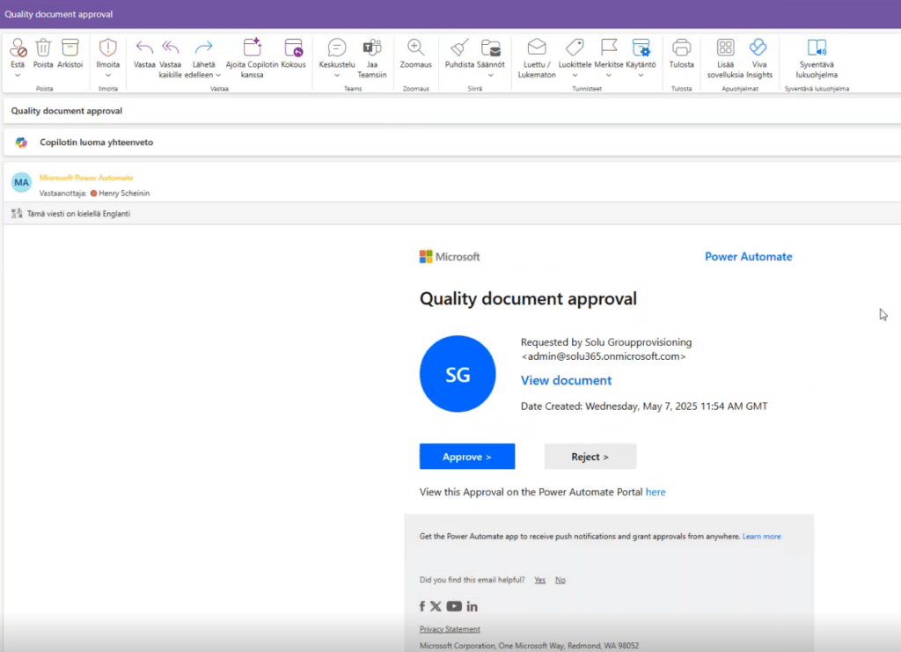
Task: Click the Luokittele tag icon
Action: 575,48
